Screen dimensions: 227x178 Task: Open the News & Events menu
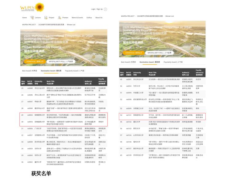[x=77, y=18]
